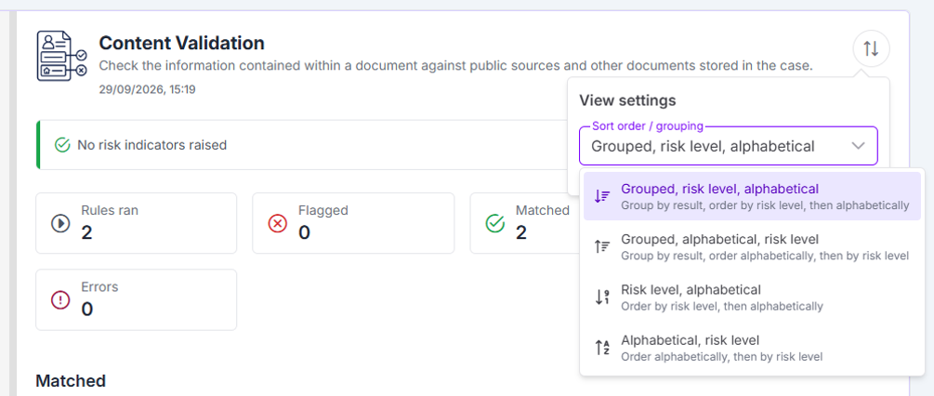The image size is (934, 396).
Task: Click the ascending sort icon for Grouped alphabetical
Action: [x=602, y=246]
